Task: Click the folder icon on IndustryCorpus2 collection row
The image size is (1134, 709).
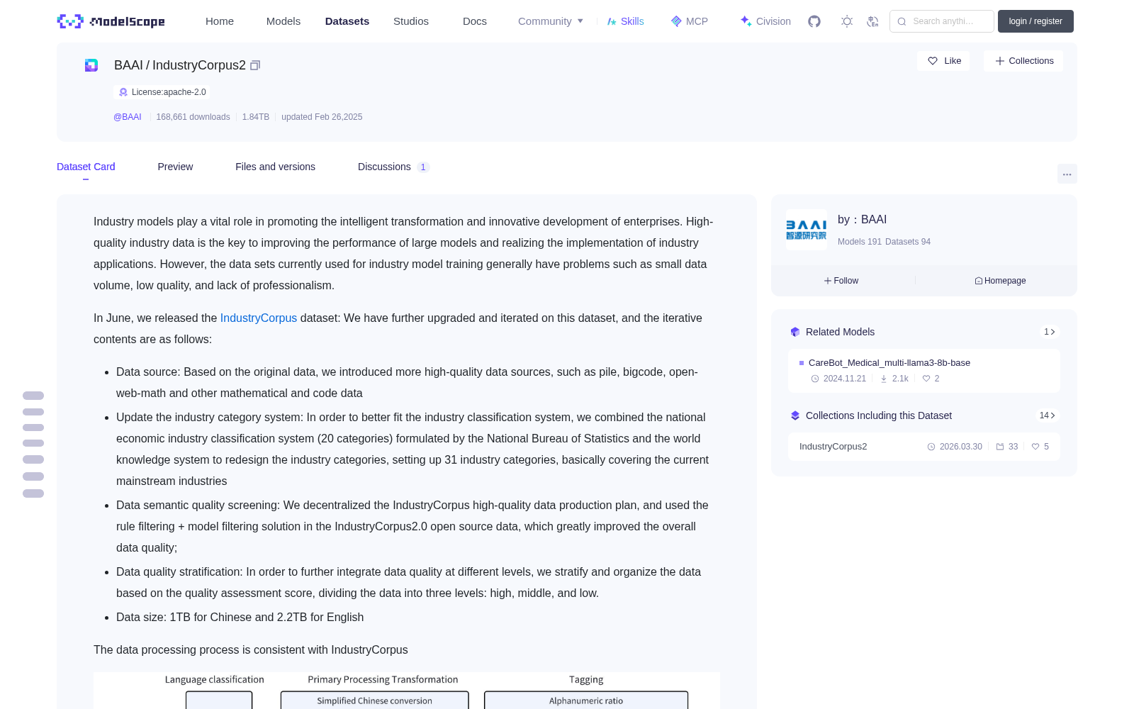Action: pyautogui.click(x=1000, y=447)
